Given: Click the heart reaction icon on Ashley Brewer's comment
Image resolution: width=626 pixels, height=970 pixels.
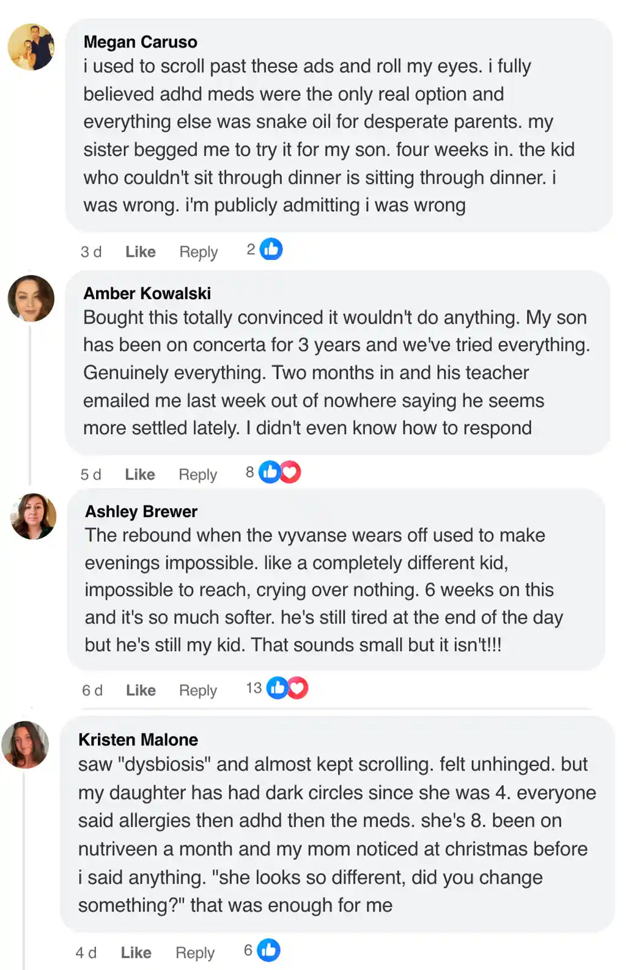Looking at the screenshot, I should [x=298, y=688].
